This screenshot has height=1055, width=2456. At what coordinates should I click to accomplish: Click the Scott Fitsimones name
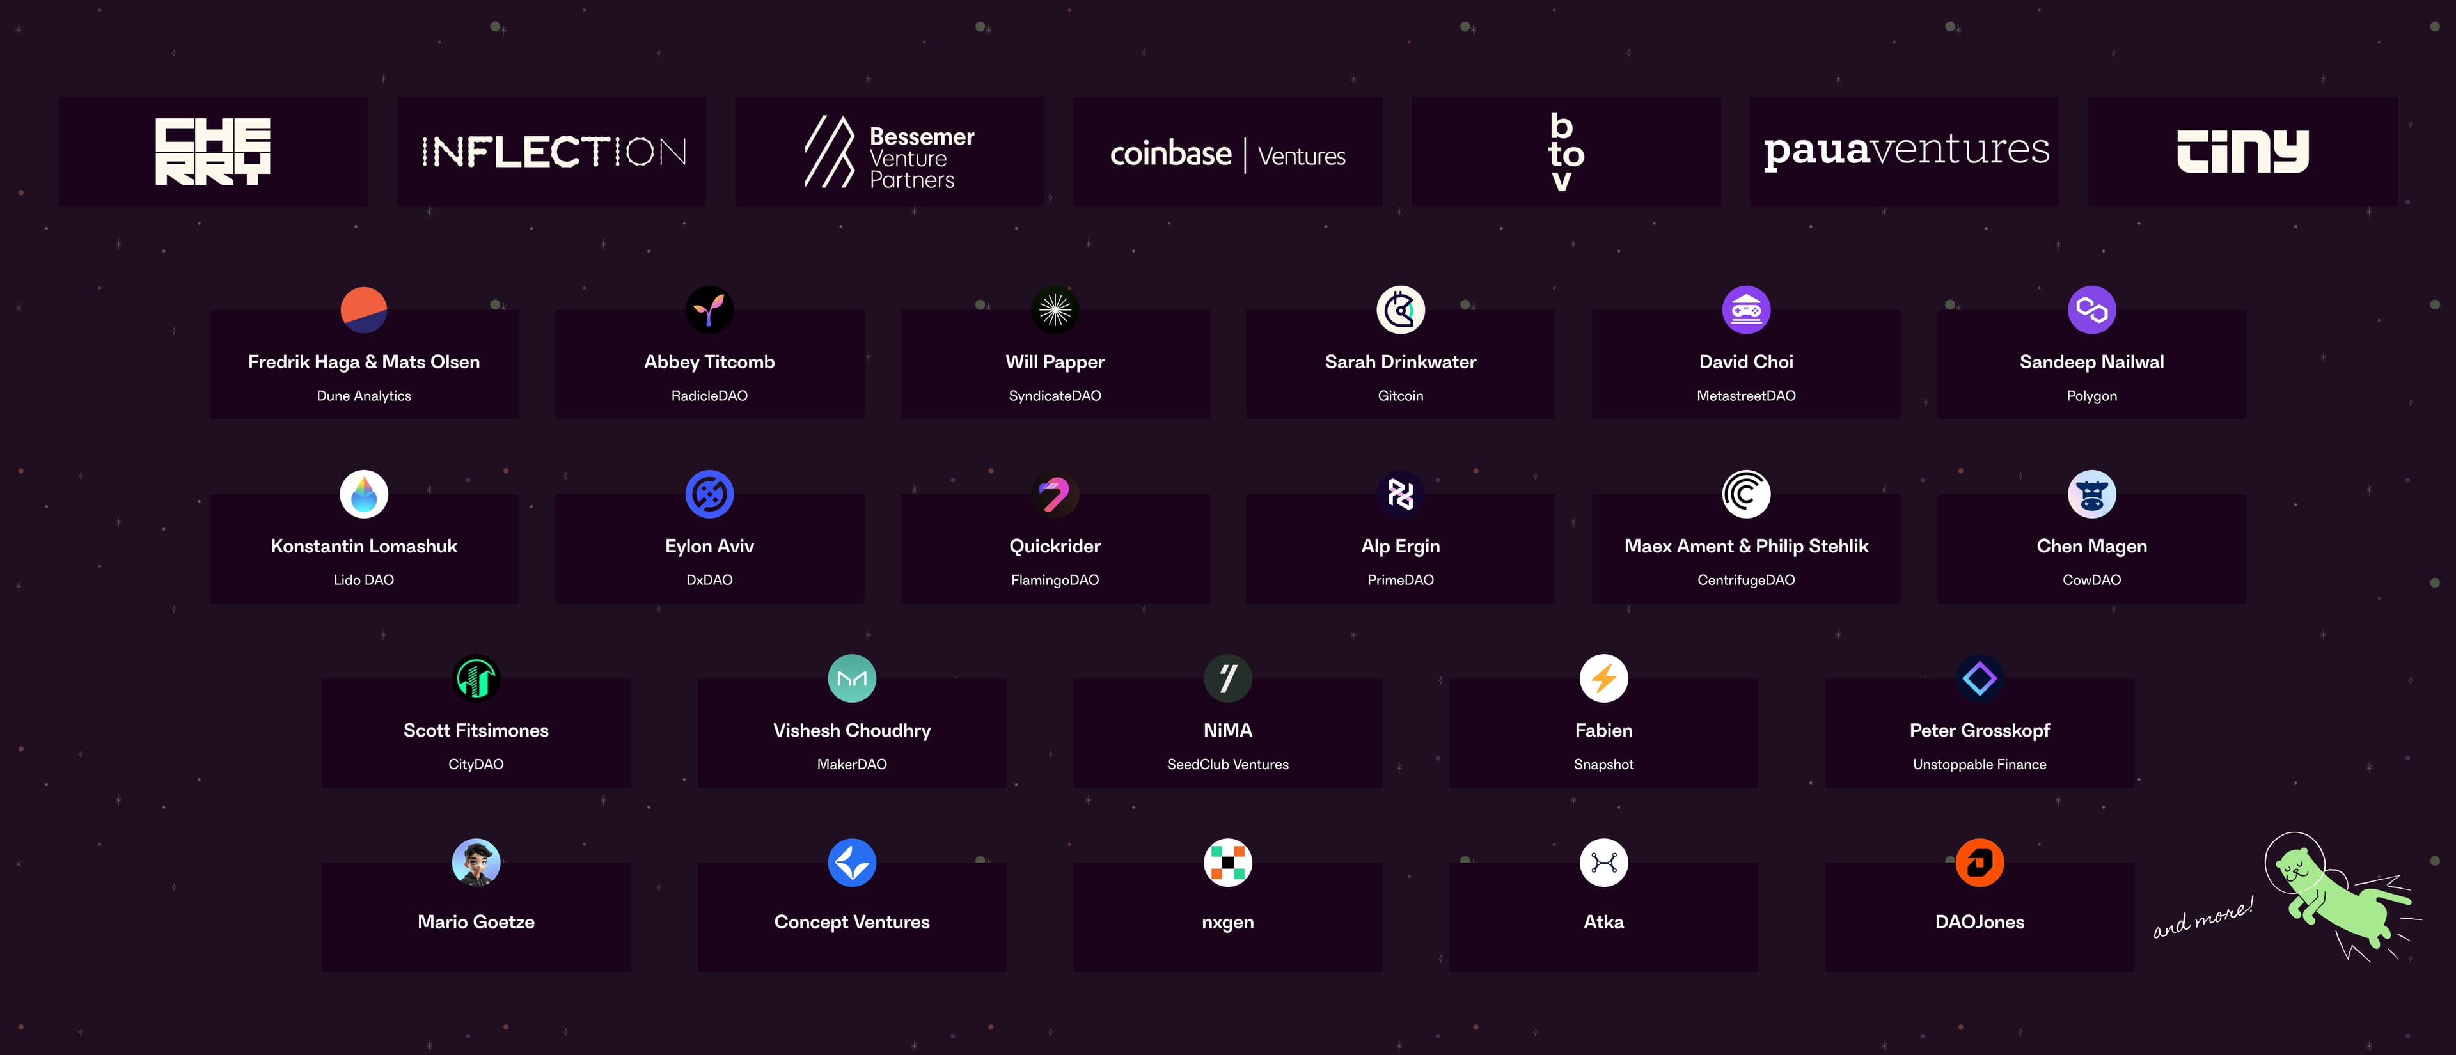(476, 730)
